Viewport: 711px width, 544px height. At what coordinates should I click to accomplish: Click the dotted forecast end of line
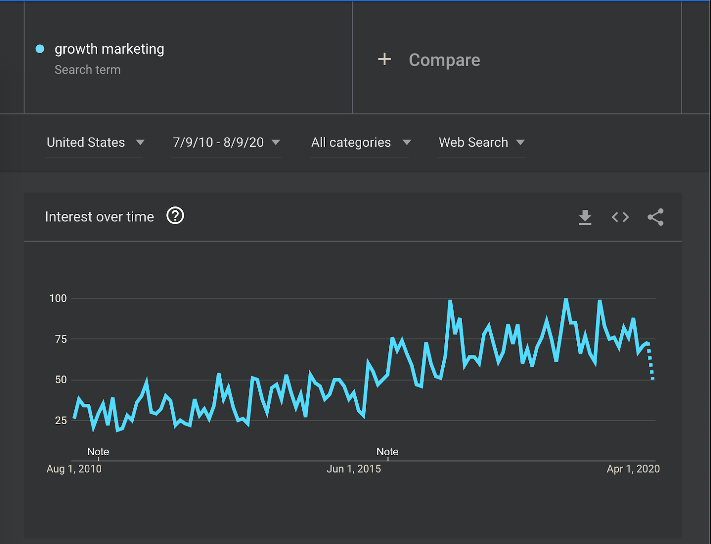coord(651,361)
